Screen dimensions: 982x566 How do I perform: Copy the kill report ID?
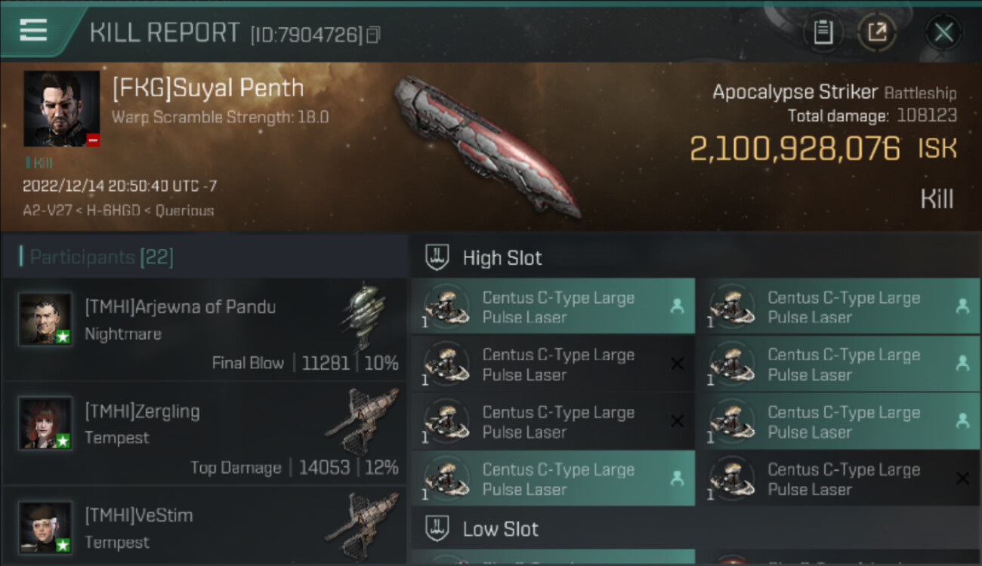373,35
